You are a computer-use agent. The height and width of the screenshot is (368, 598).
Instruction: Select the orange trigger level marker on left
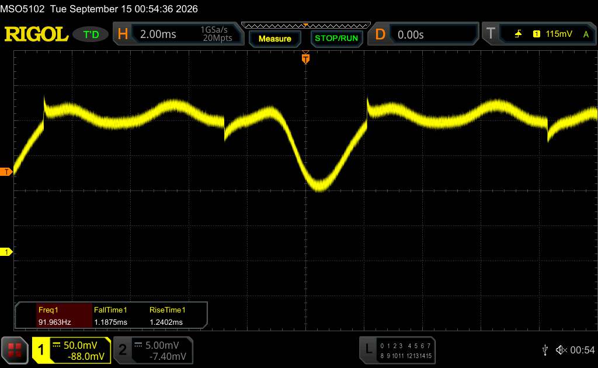(x=6, y=172)
